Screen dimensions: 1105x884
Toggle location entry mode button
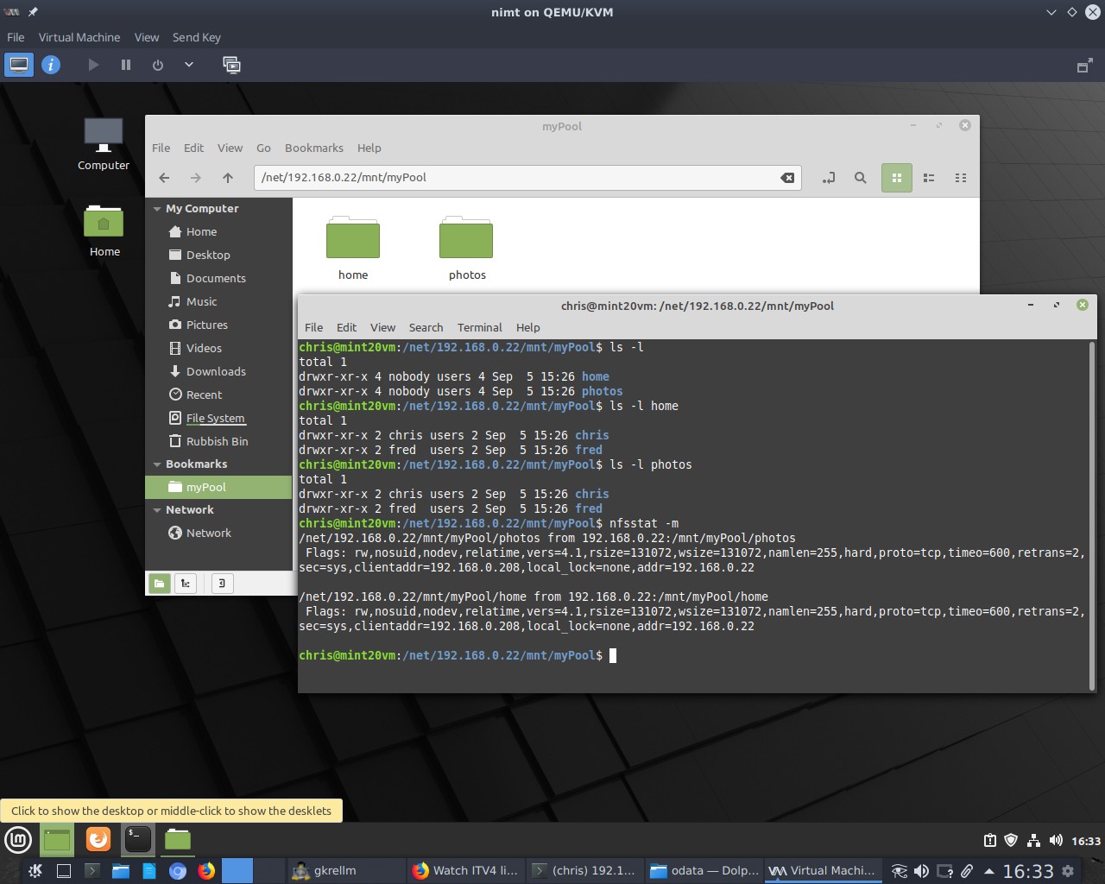[829, 178]
